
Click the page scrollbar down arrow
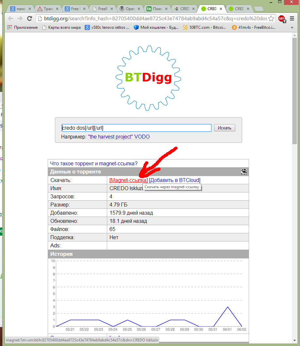[x=294, y=340]
